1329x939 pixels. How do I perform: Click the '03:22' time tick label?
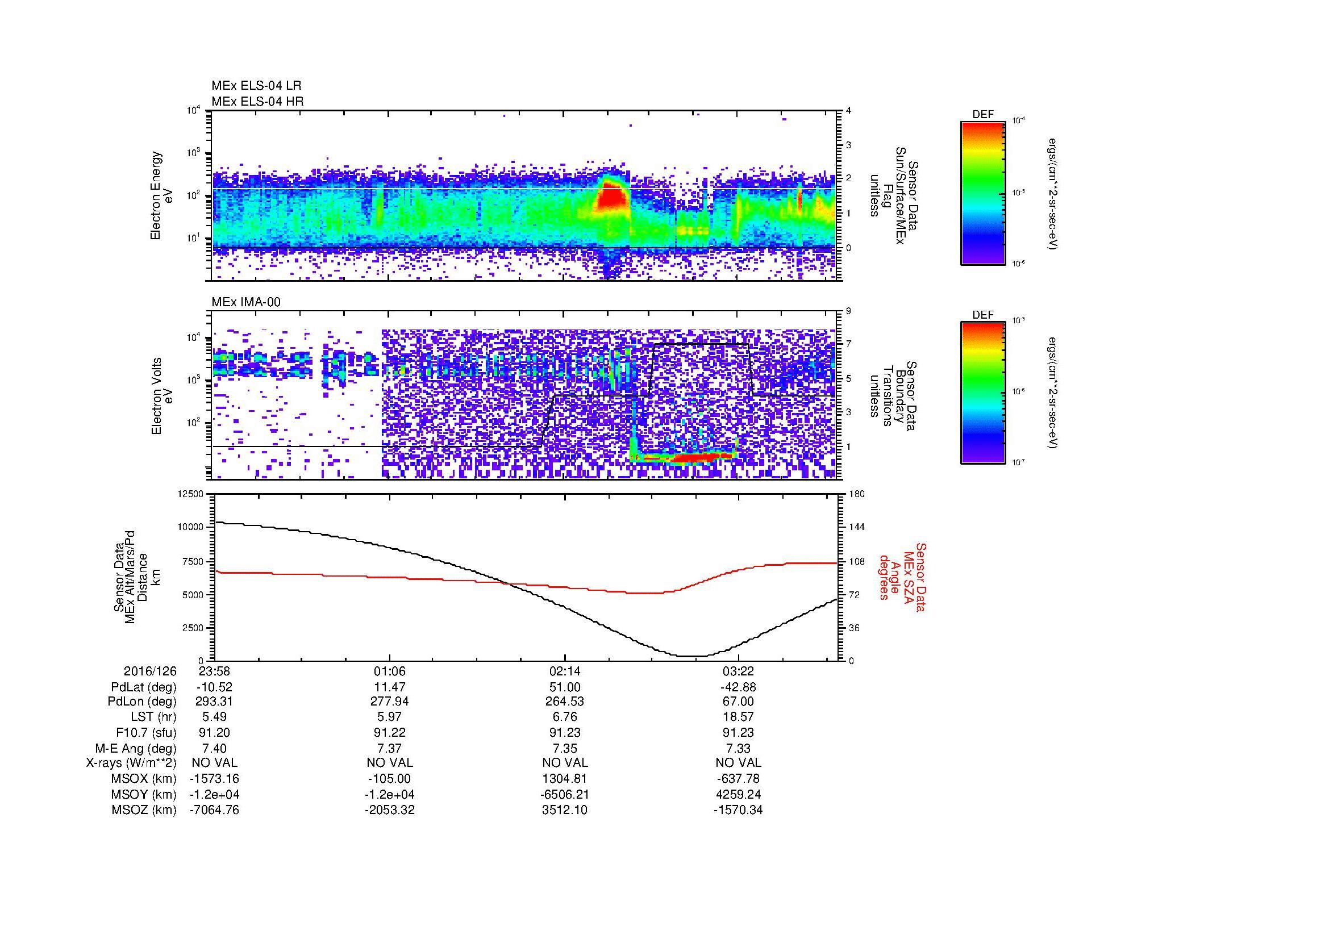click(739, 671)
